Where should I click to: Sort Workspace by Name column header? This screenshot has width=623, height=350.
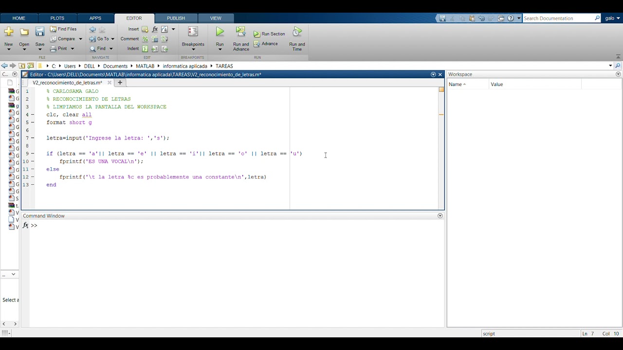point(468,85)
